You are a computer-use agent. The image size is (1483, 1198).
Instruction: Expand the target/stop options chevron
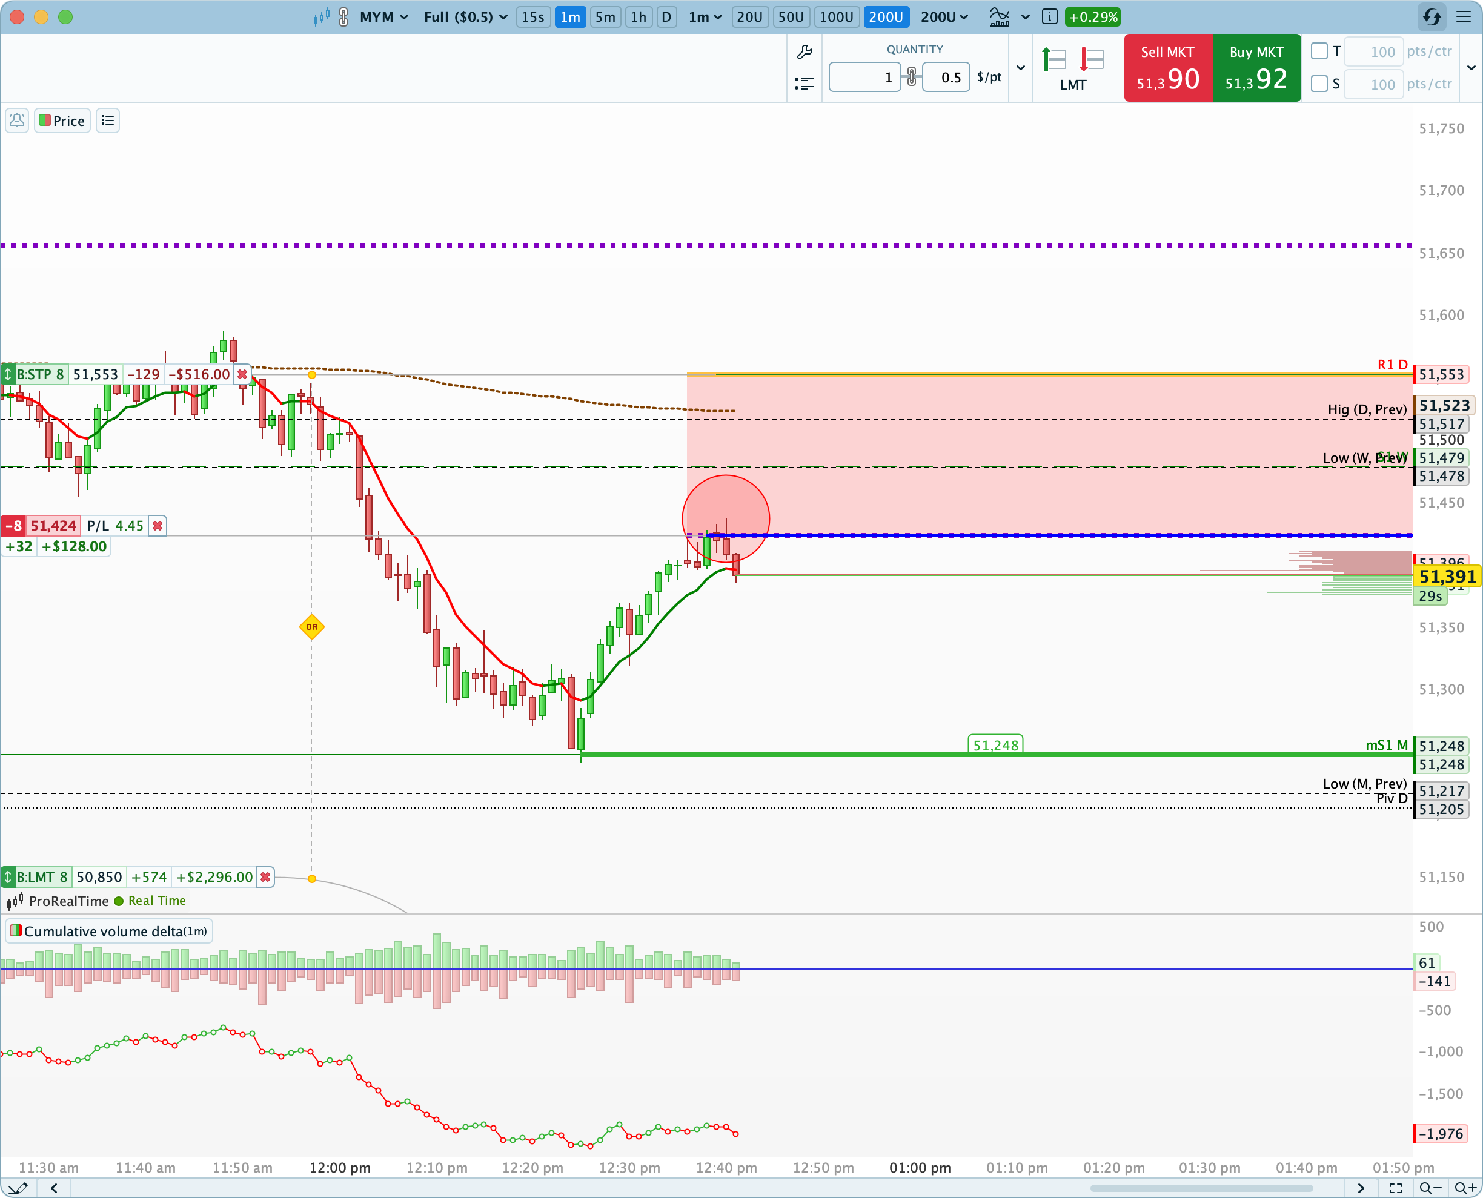point(1471,68)
